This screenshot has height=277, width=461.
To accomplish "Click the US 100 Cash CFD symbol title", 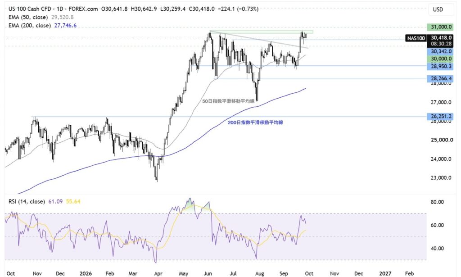I will point(30,9).
